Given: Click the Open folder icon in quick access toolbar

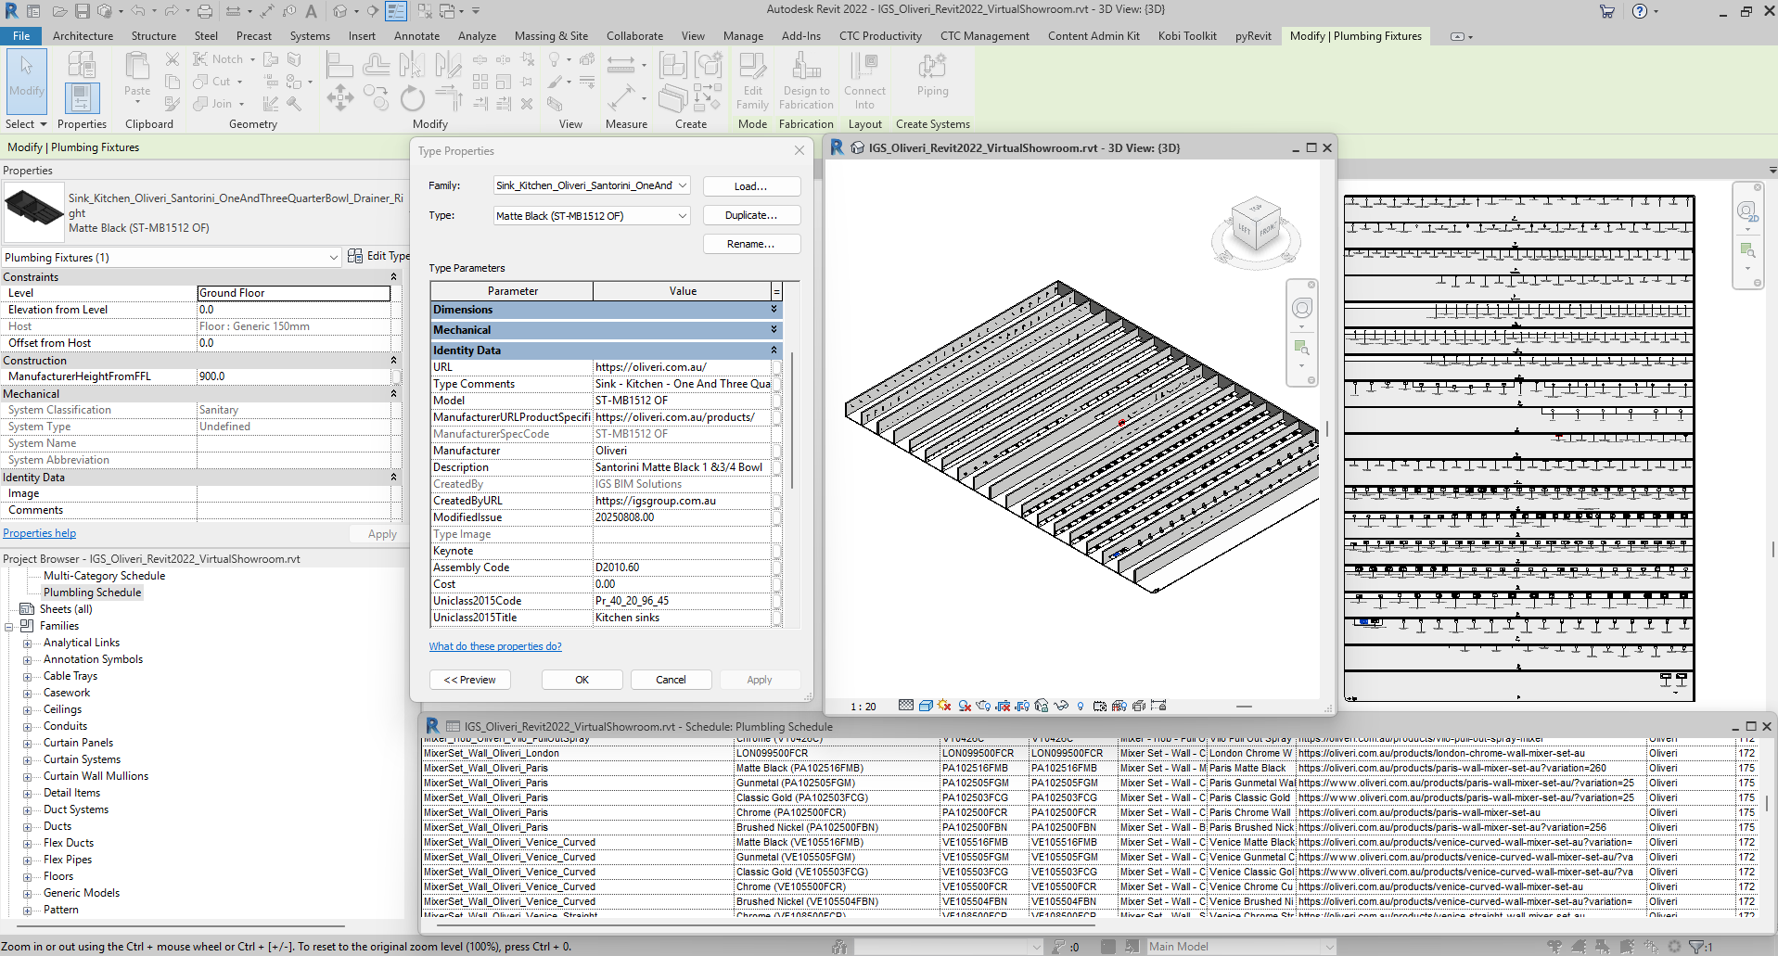Looking at the screenshot, I should click(58, 11).
